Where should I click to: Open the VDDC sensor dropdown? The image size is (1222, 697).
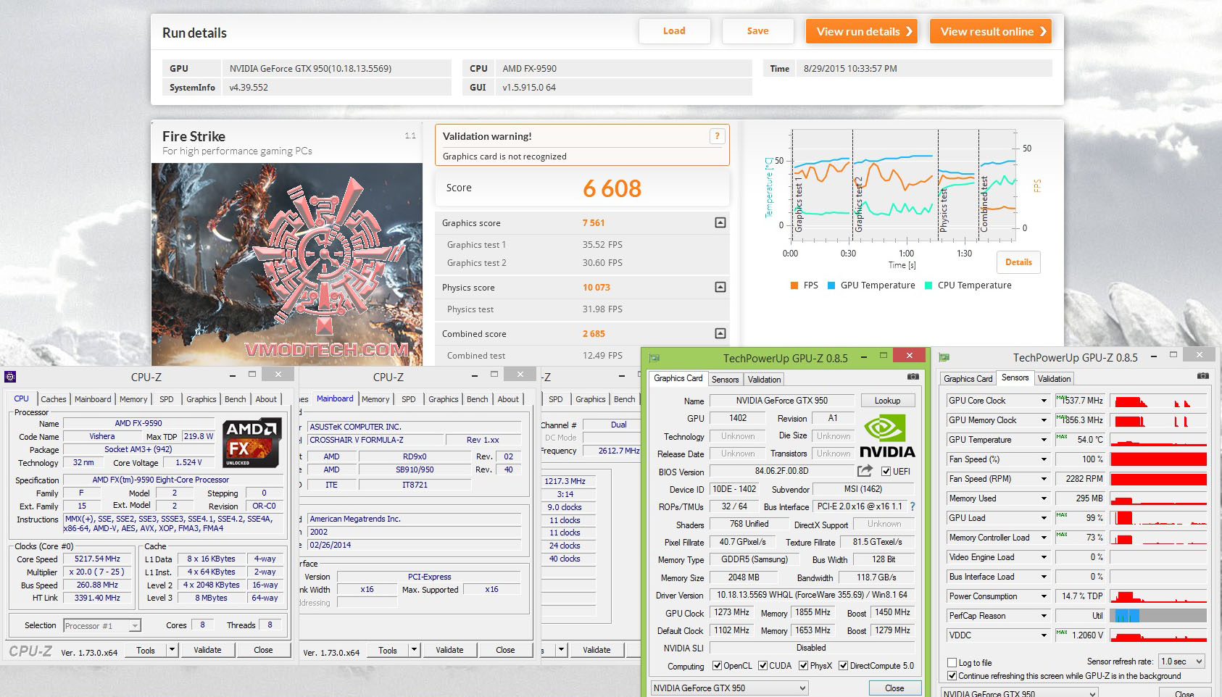(1044, 635)
